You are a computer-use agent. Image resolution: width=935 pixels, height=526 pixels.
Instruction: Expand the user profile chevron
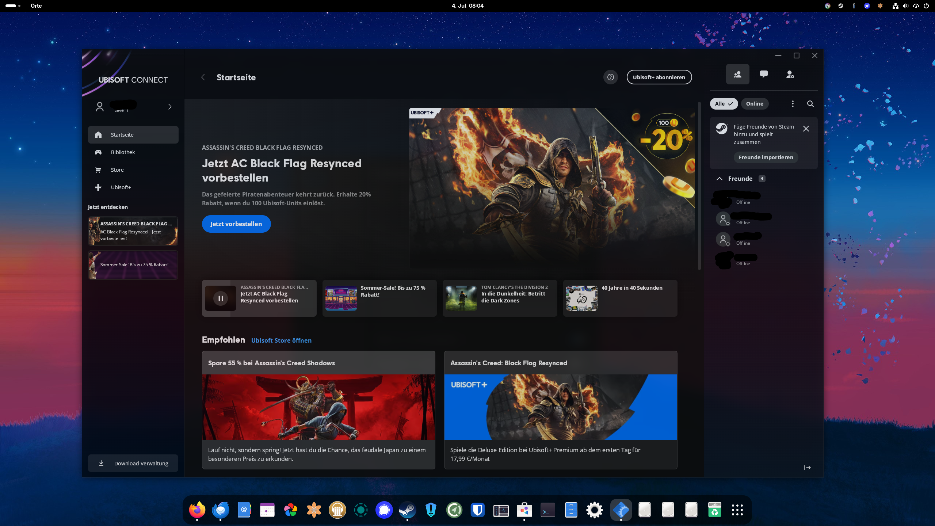click(170, 107)
